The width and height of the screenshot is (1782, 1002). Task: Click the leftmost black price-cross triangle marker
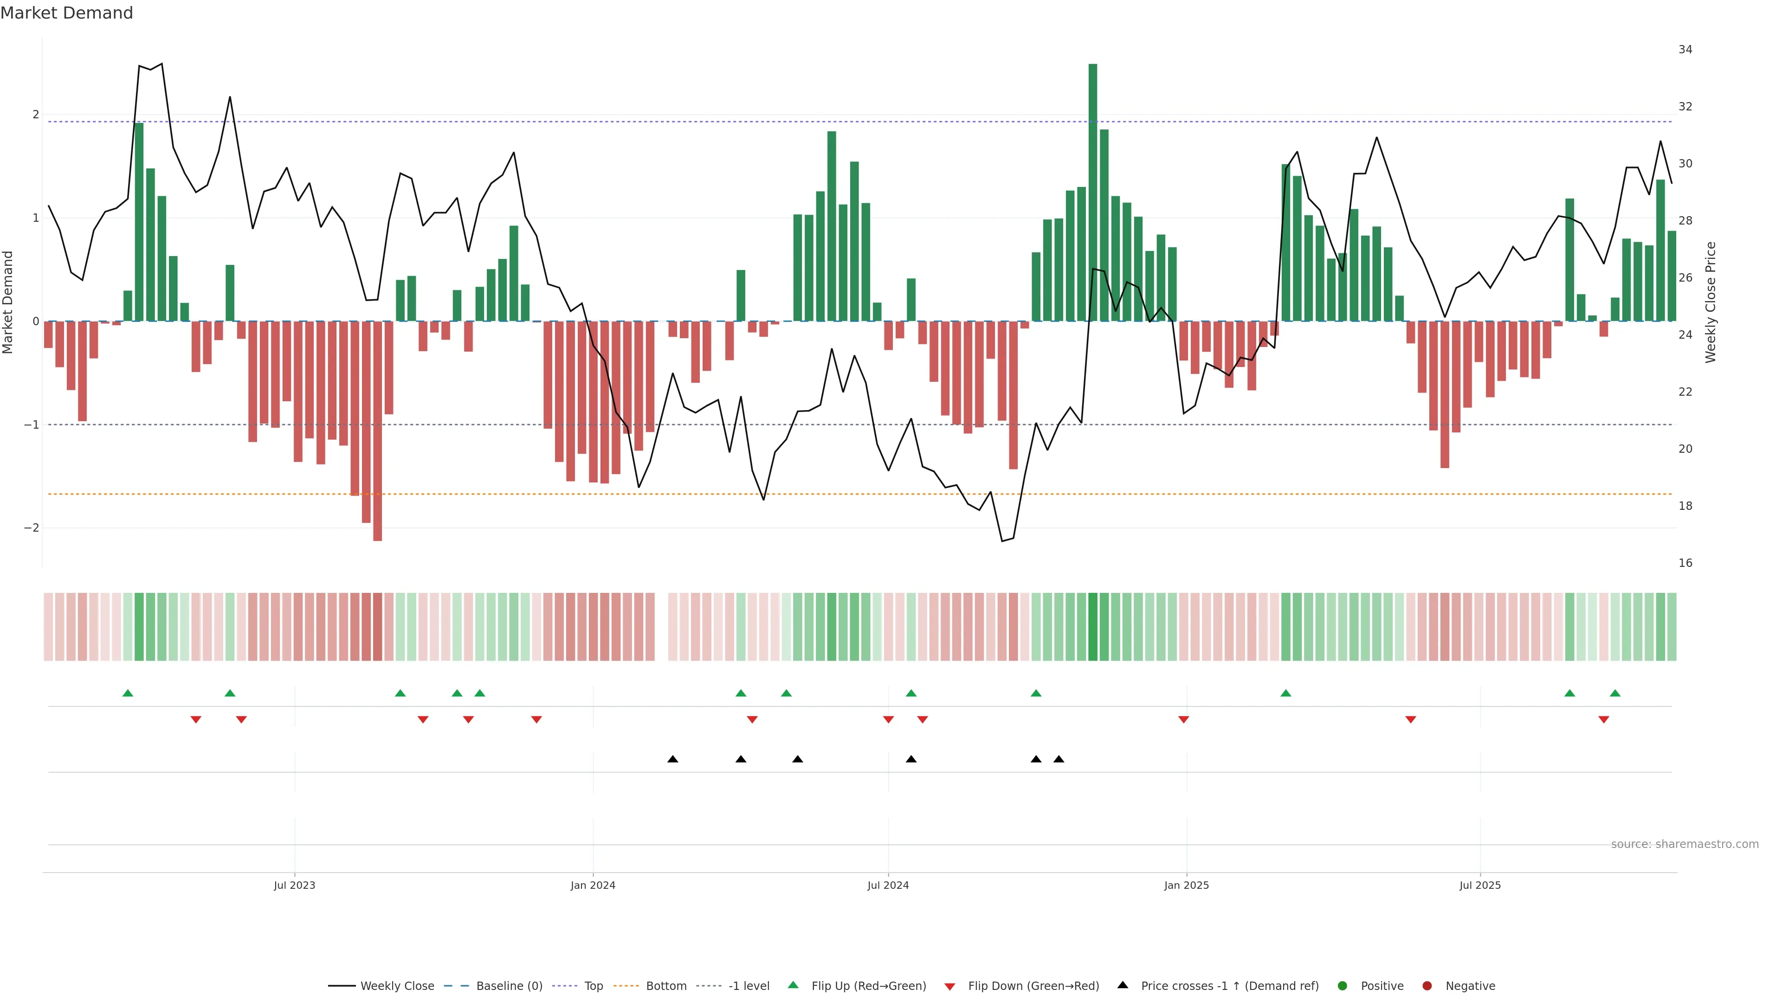coord(672,759)
